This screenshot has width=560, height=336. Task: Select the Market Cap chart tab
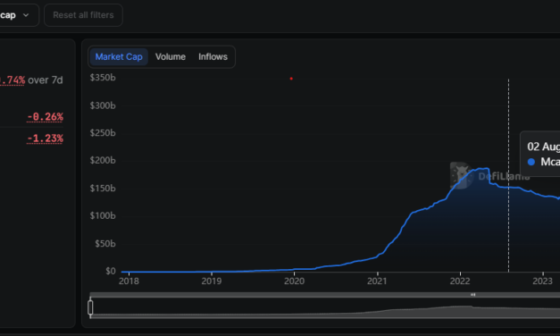(119, 57)
